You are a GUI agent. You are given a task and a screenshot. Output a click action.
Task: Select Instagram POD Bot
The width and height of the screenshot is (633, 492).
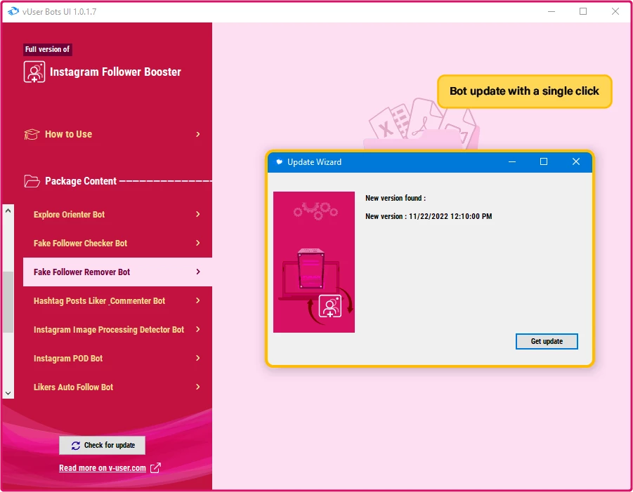[x=117, y=359]
